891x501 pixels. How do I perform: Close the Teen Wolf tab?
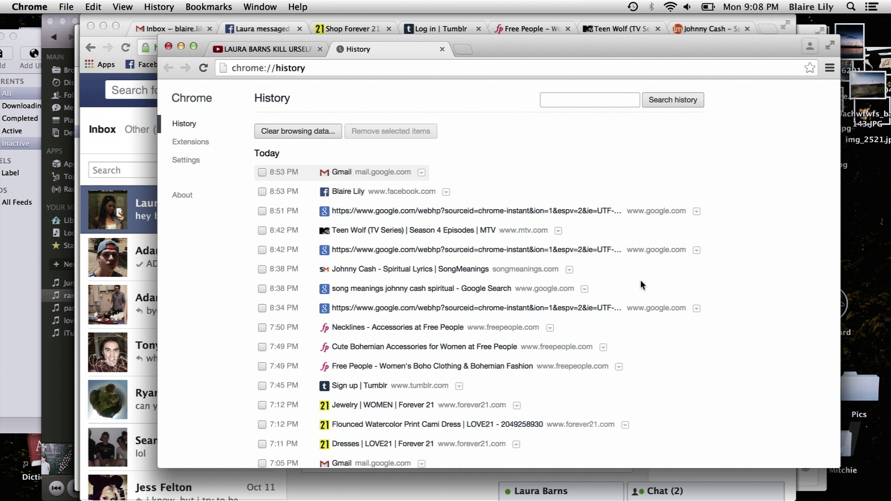click(x=658, y=29)
